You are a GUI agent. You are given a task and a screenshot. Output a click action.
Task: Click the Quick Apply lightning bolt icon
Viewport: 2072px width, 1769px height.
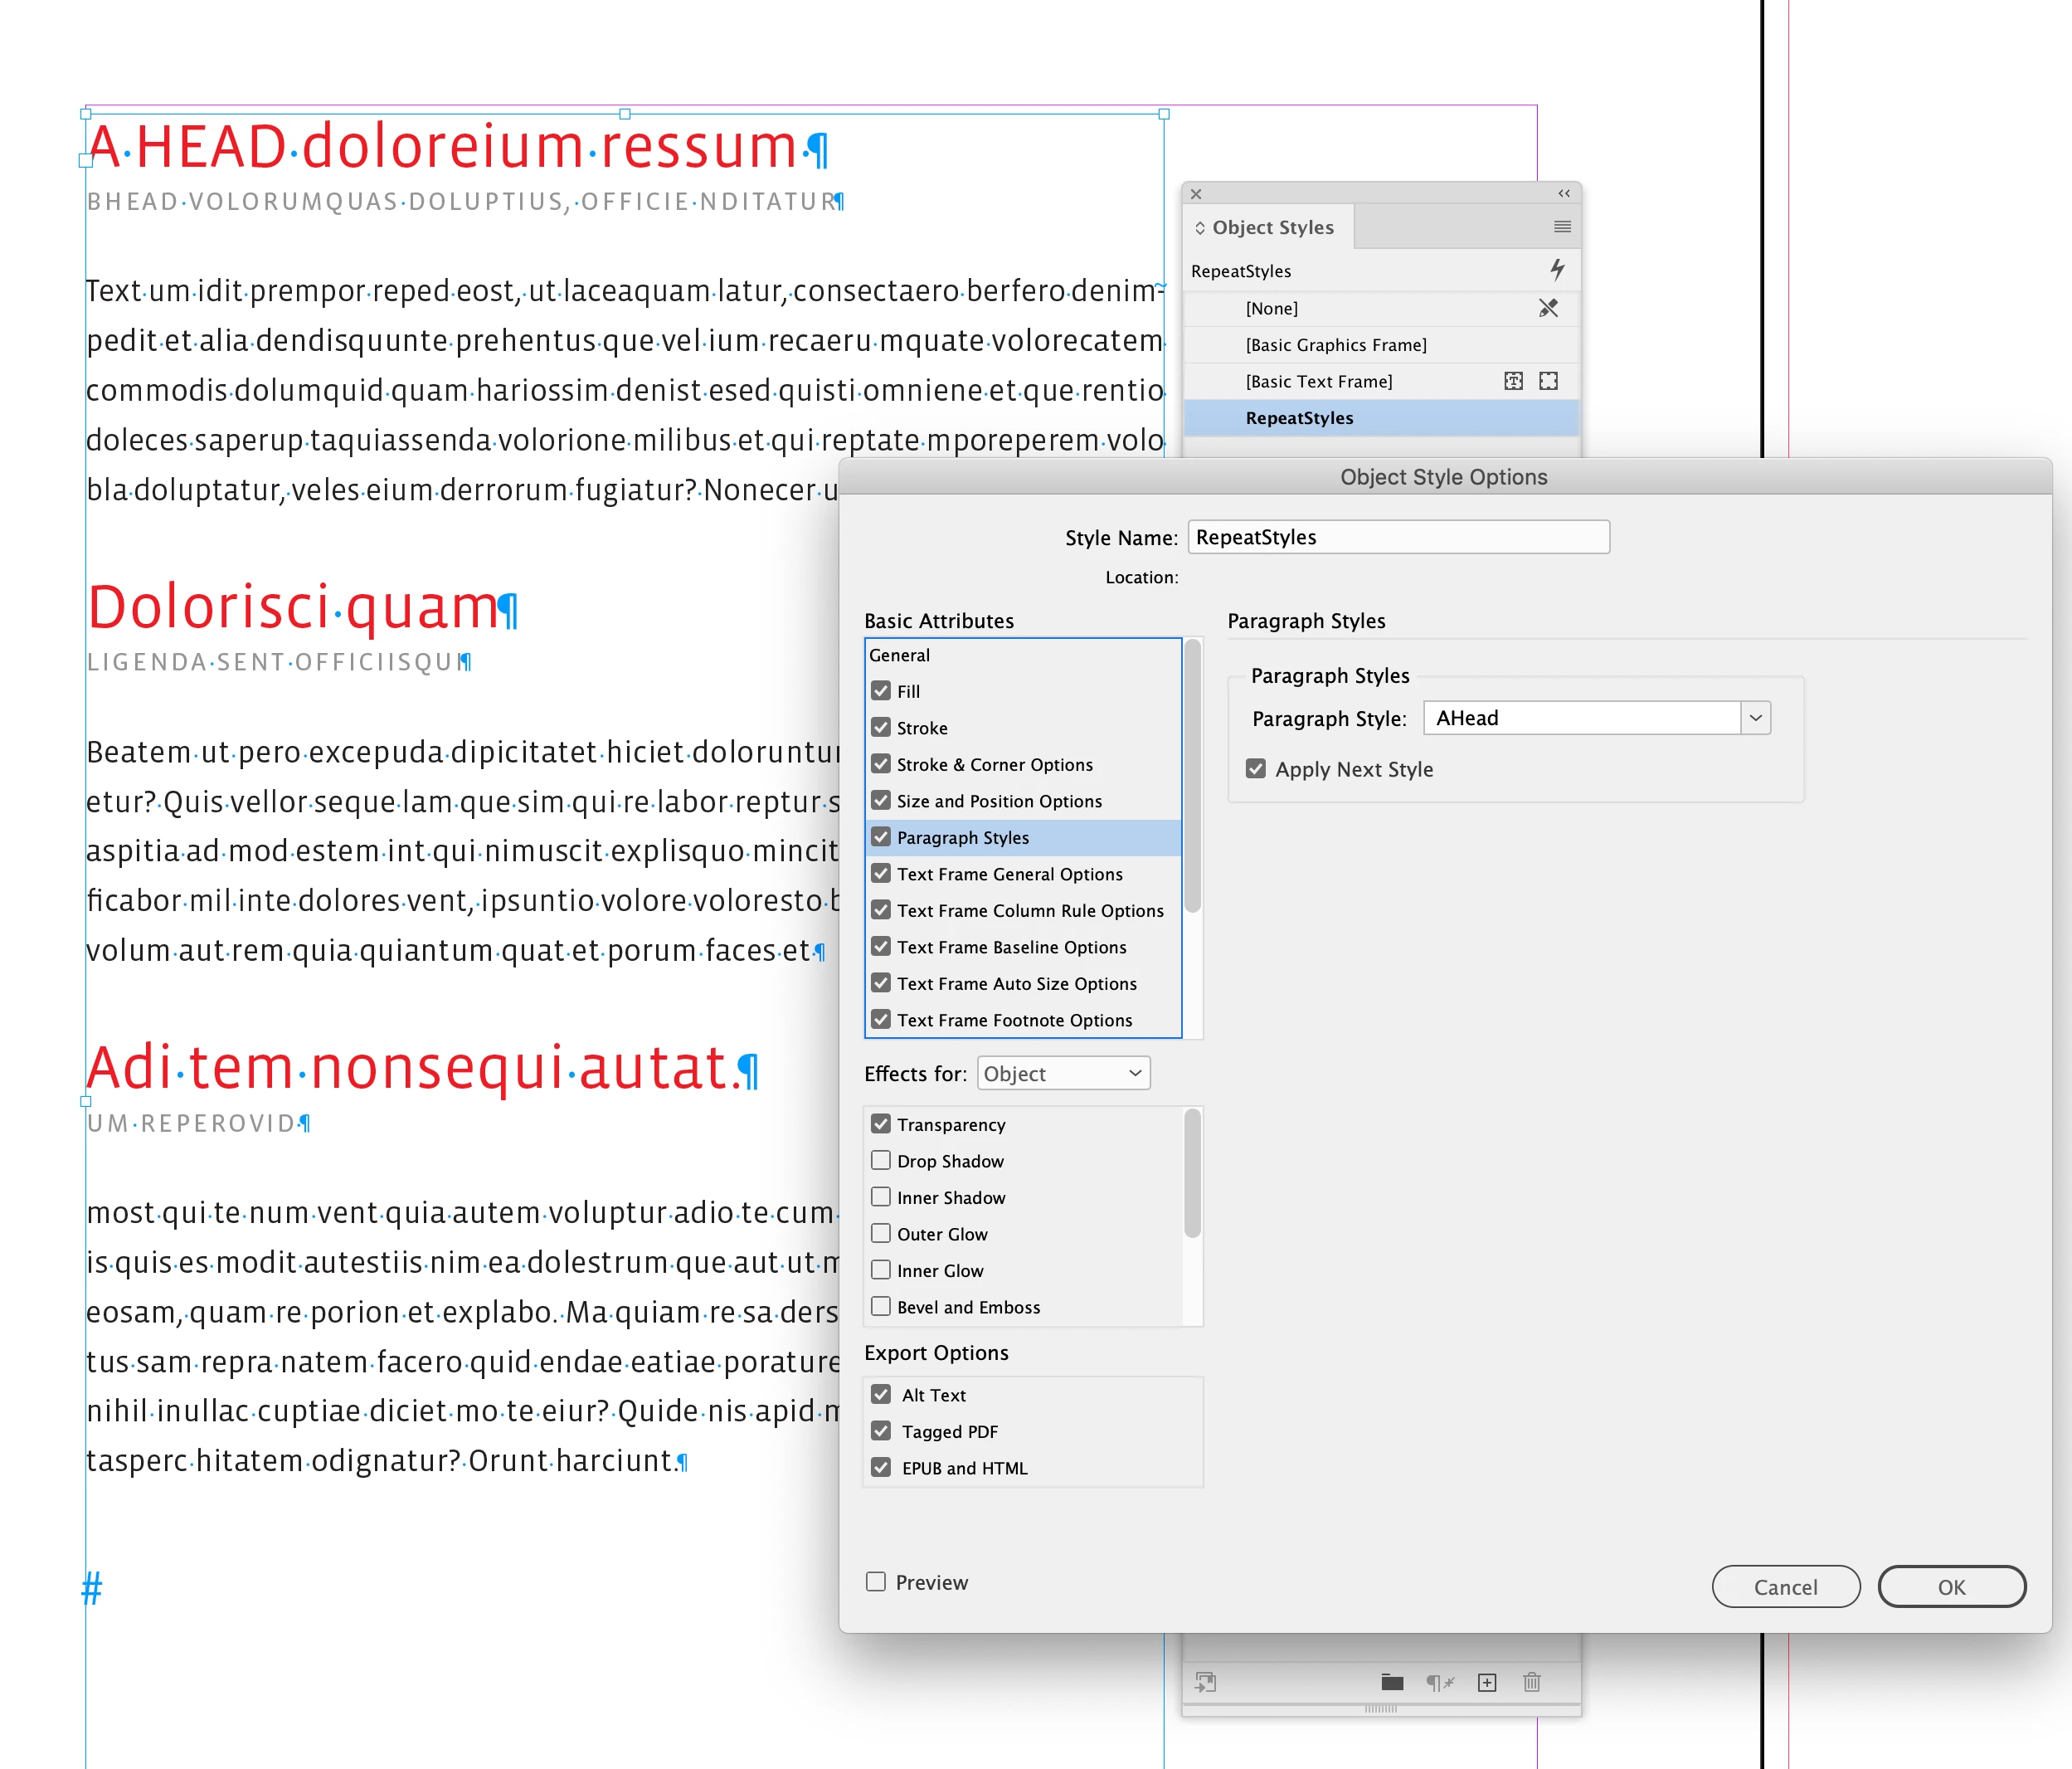click(x=1557, y=269)
